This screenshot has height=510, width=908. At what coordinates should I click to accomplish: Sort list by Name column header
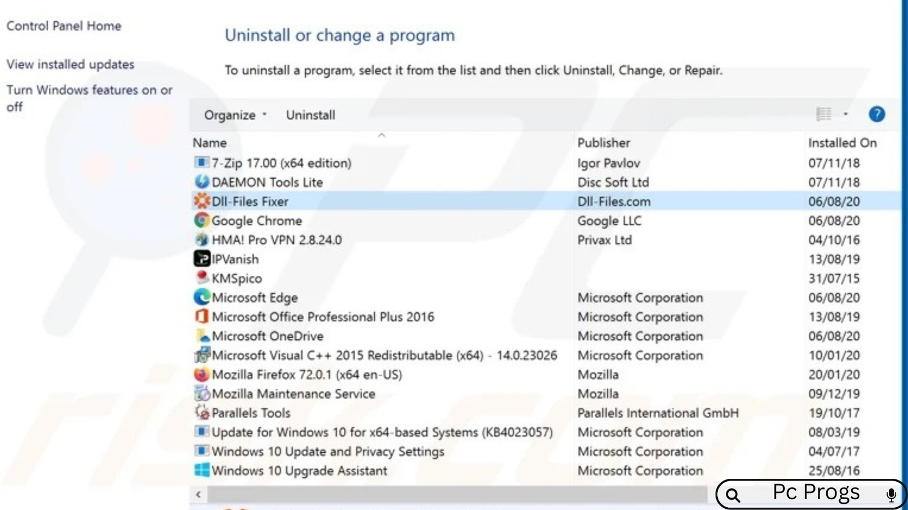(209, 143)
